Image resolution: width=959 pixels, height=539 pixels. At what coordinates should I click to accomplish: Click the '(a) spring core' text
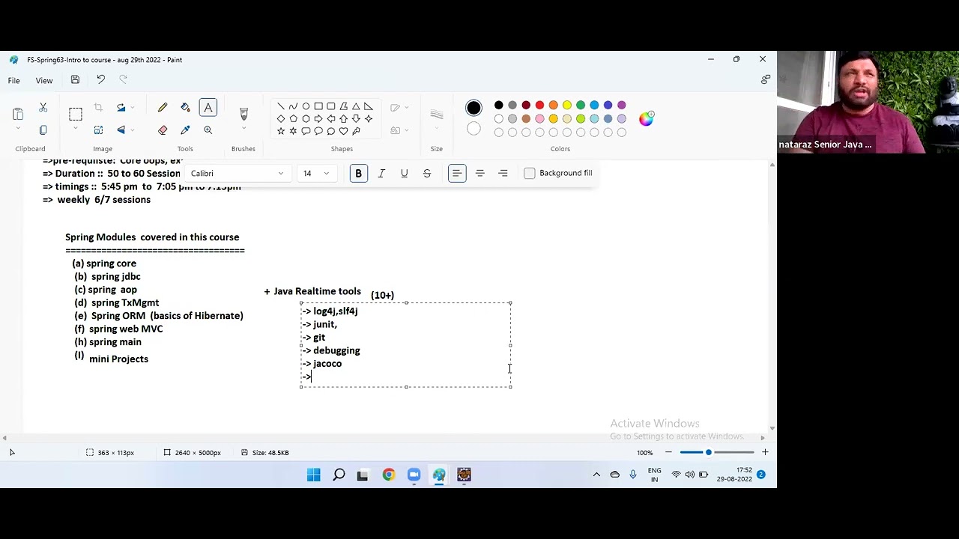tap(104, 264)
